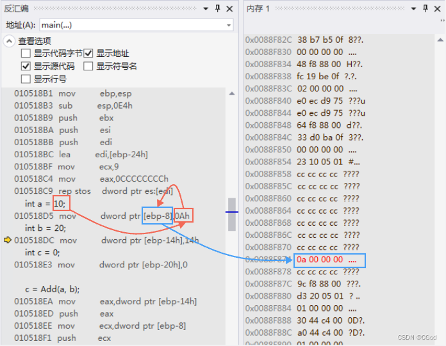Select line 010518BC lea edi,[ebp-24h]
The height and width of the screenshot is (346, 446).
click(81, 154)
